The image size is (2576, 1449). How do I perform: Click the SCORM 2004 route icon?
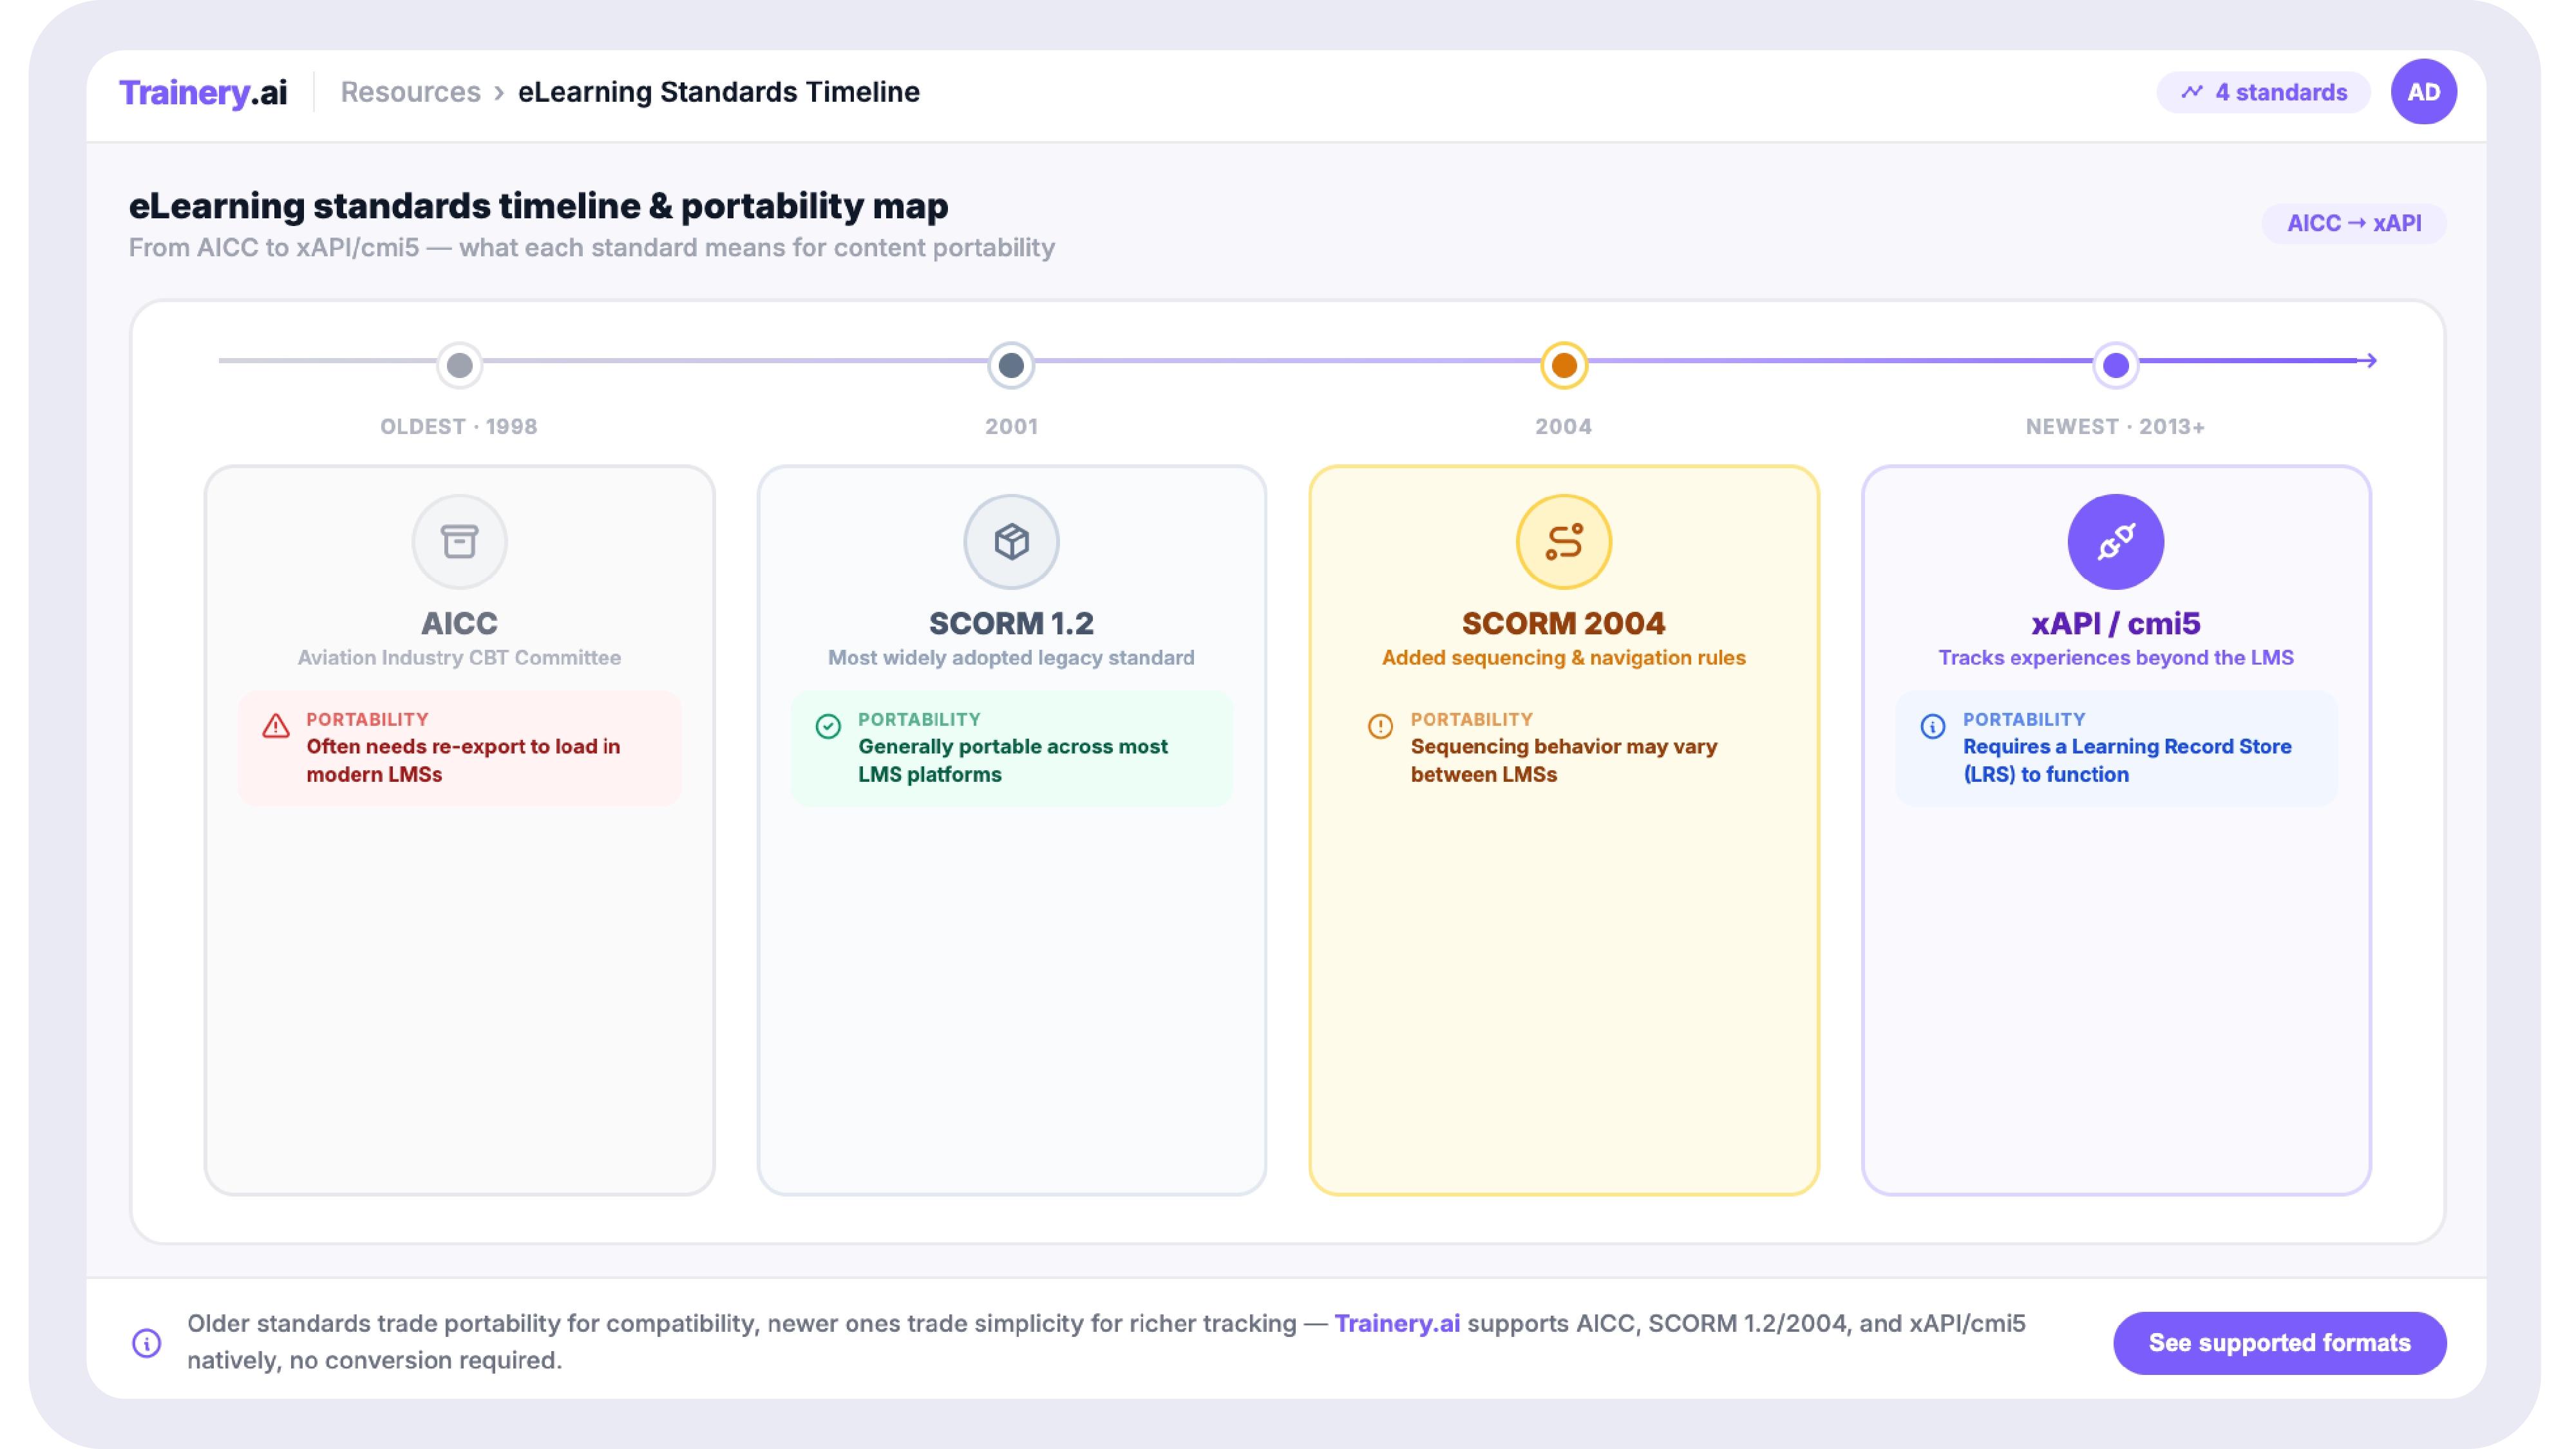[1564, 542]
